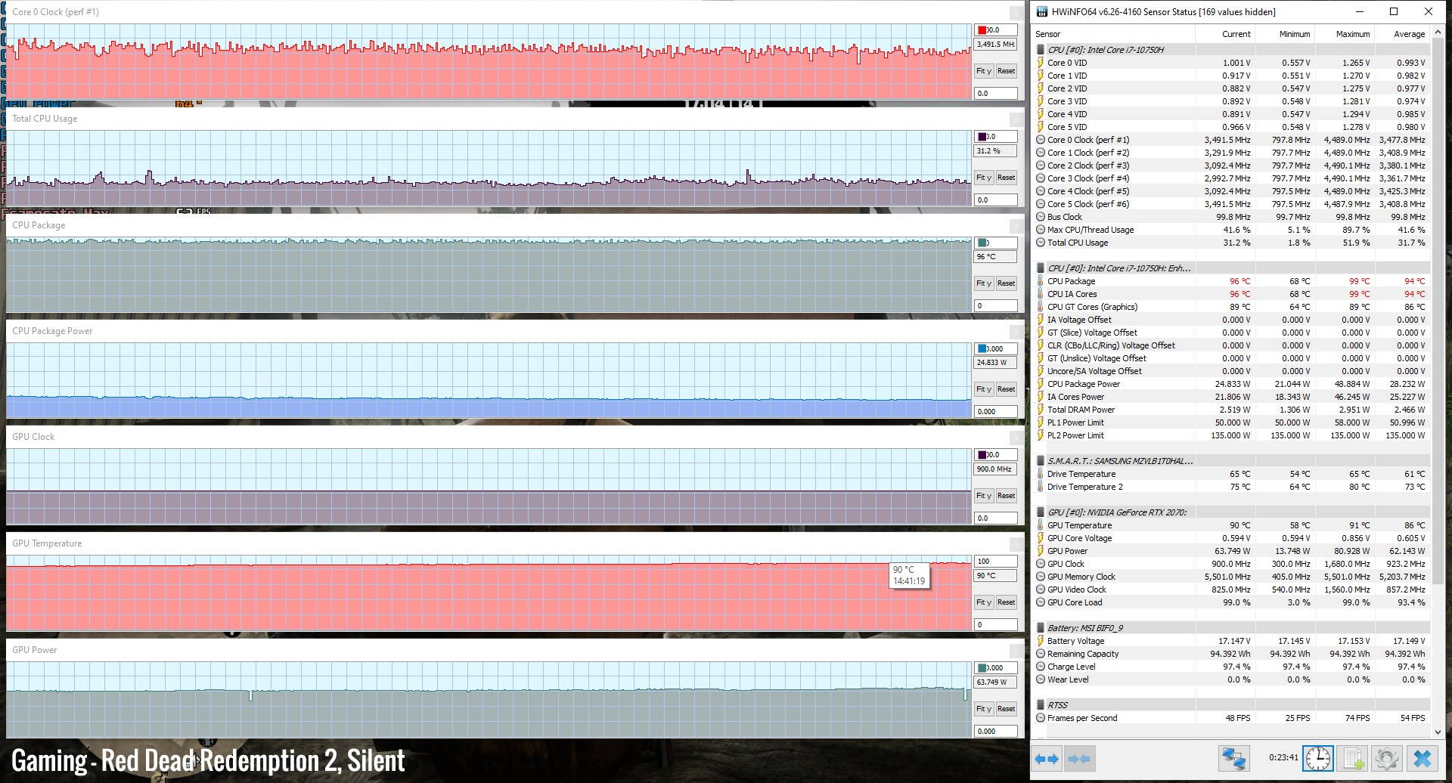
Task: Close the GPU Temperature graph window
Action: tap(1016, 544)
